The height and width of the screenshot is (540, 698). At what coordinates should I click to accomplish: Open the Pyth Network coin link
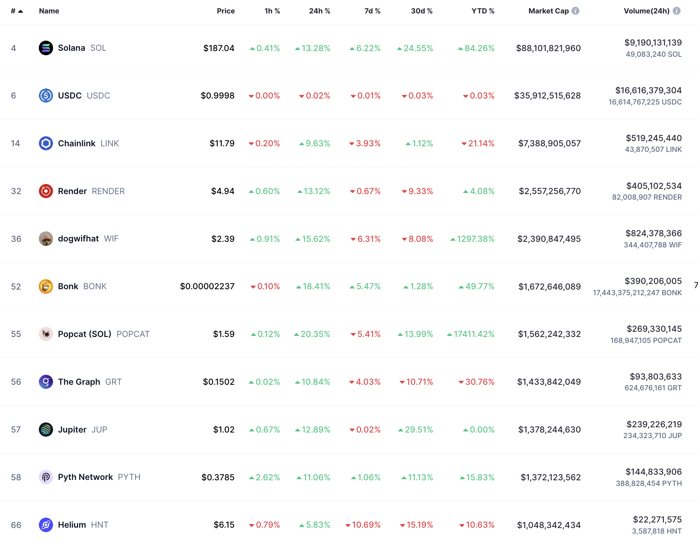pos(86,477)
